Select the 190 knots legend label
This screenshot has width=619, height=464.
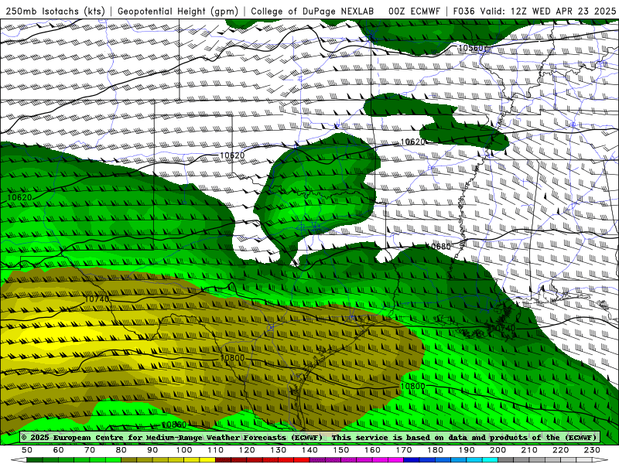click(467, 450)
